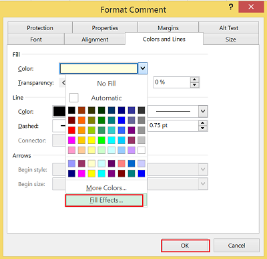The image size is (267, 259).
Task: Choose the coral salmon swatch
Action: [121, 163]
